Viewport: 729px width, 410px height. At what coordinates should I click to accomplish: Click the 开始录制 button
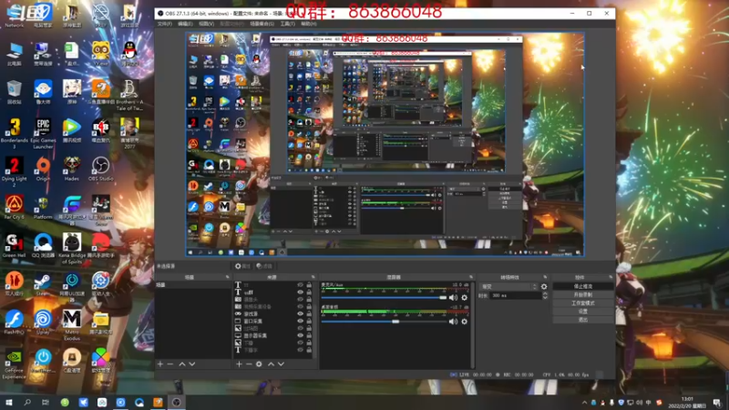(x=583, y=294)
